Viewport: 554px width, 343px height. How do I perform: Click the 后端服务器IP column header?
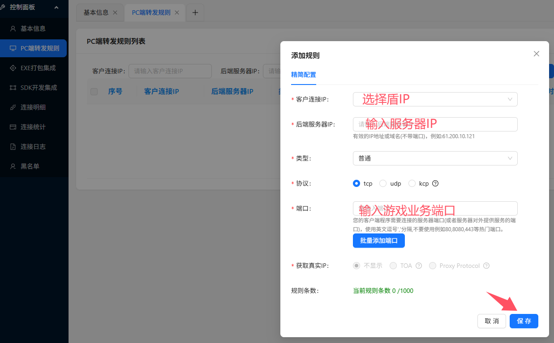[x=232, y=92]
